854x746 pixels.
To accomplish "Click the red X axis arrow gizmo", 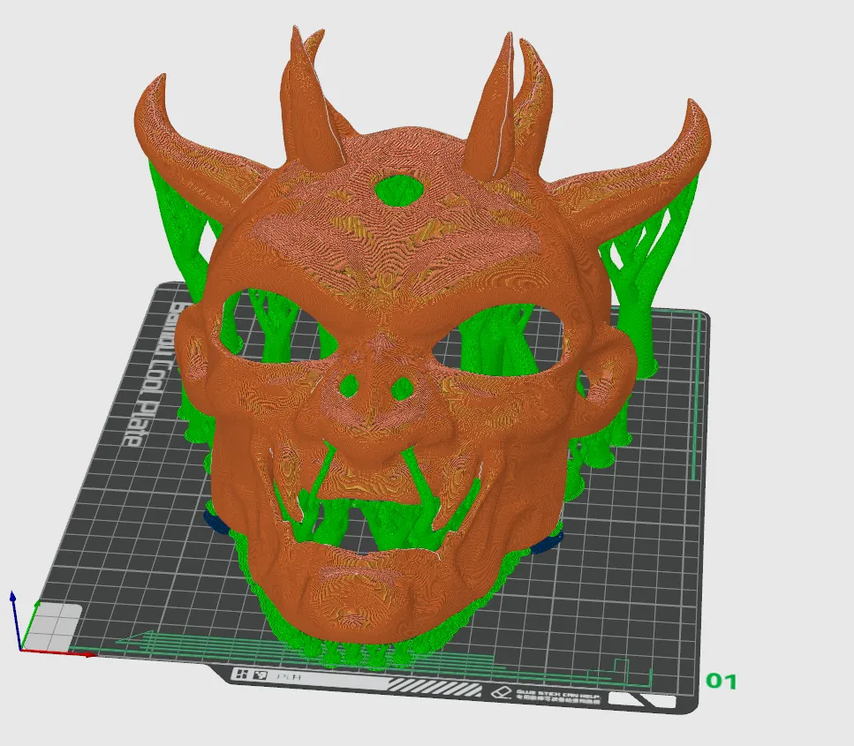I will click(x=57, y=652).
